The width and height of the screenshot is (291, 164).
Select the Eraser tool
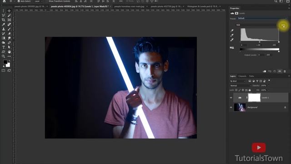[x=9, y=33]
